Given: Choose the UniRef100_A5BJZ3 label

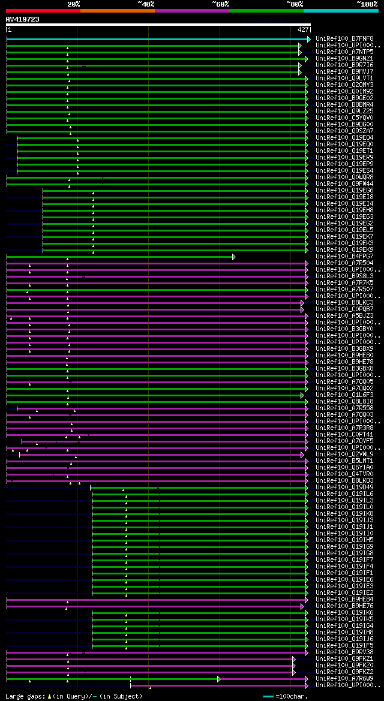Looking at the screenshot, I should 344,315.
